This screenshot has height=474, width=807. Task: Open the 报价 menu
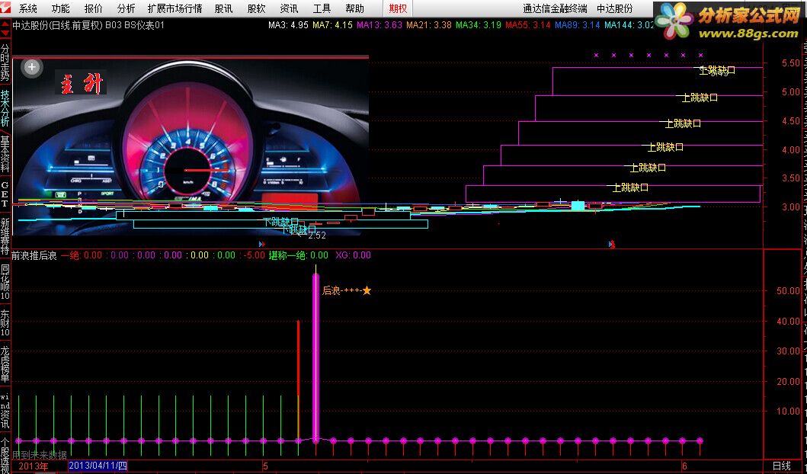coord(93,8)
